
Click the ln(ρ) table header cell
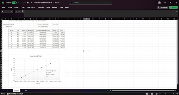[x=62, y=31]
